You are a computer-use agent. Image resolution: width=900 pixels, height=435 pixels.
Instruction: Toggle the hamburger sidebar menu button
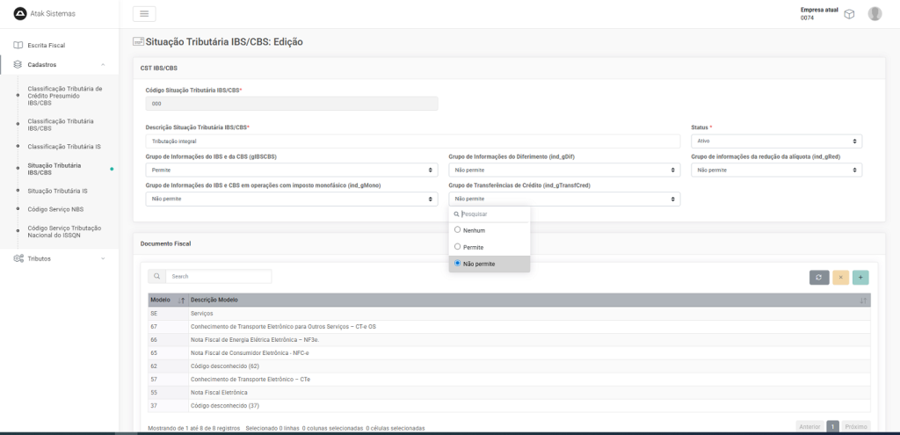pos(144,13)
